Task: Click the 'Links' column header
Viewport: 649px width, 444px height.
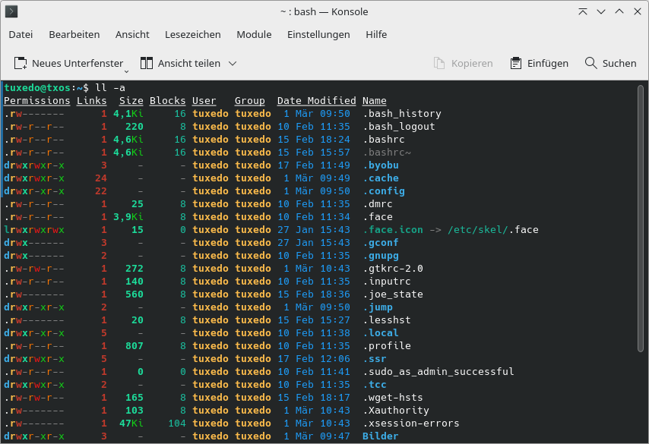Action: click(x=92, y=101)
